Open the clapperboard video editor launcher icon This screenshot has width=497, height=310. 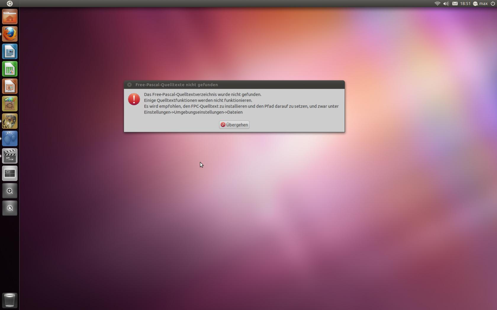(10, 156)
